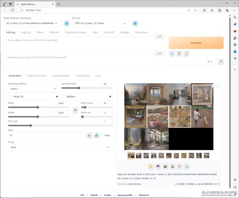Click the read prompt parameters arrow icon

[x=172, y=54]
